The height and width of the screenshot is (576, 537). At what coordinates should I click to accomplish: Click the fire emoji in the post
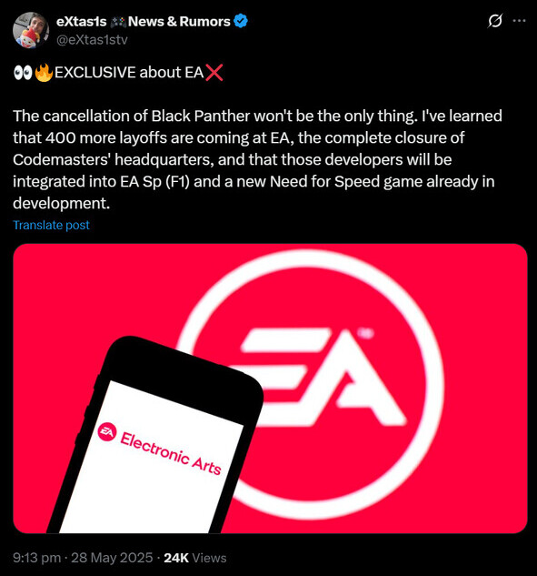44,73
